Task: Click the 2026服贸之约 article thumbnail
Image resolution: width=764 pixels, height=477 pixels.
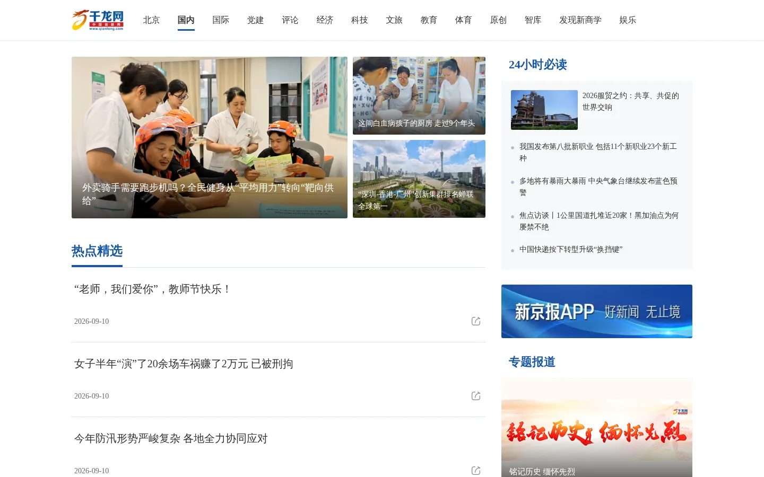Action: [x=544, y=110]
